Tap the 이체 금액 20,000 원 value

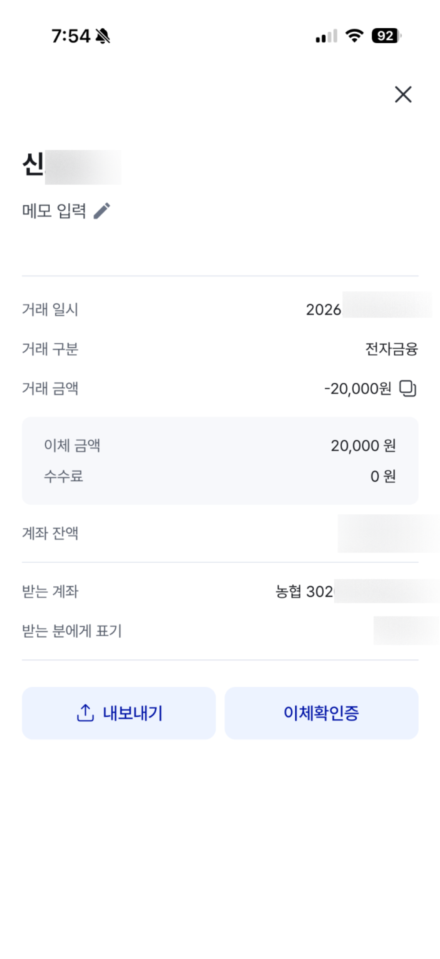tap(363, 446)
